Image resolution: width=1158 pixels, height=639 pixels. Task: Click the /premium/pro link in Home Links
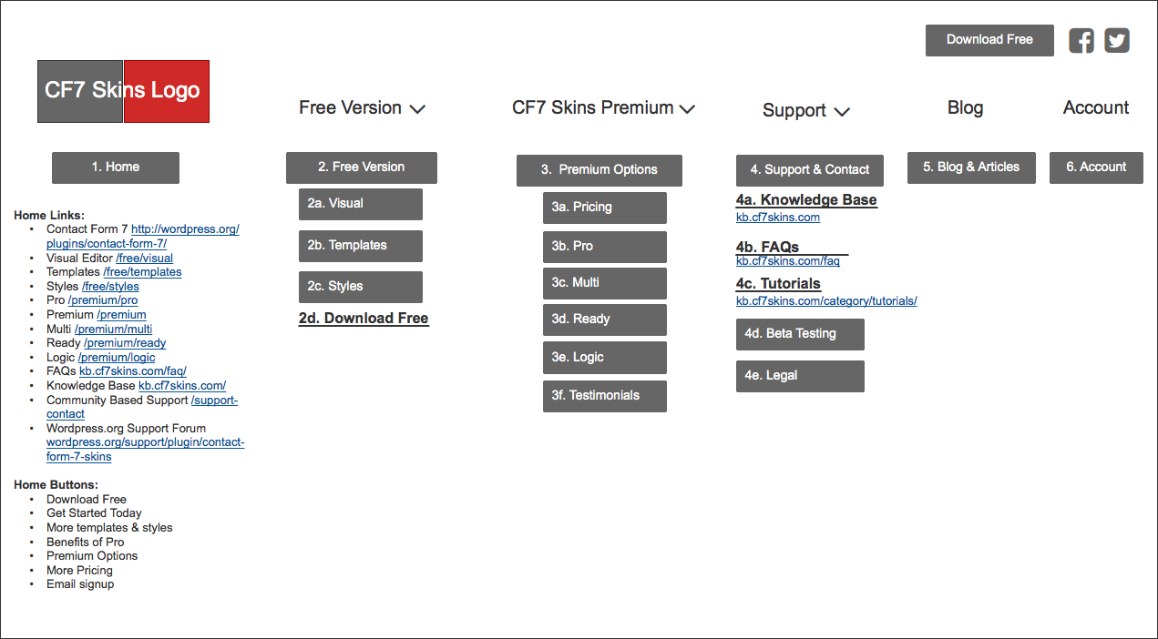(103, 300)
